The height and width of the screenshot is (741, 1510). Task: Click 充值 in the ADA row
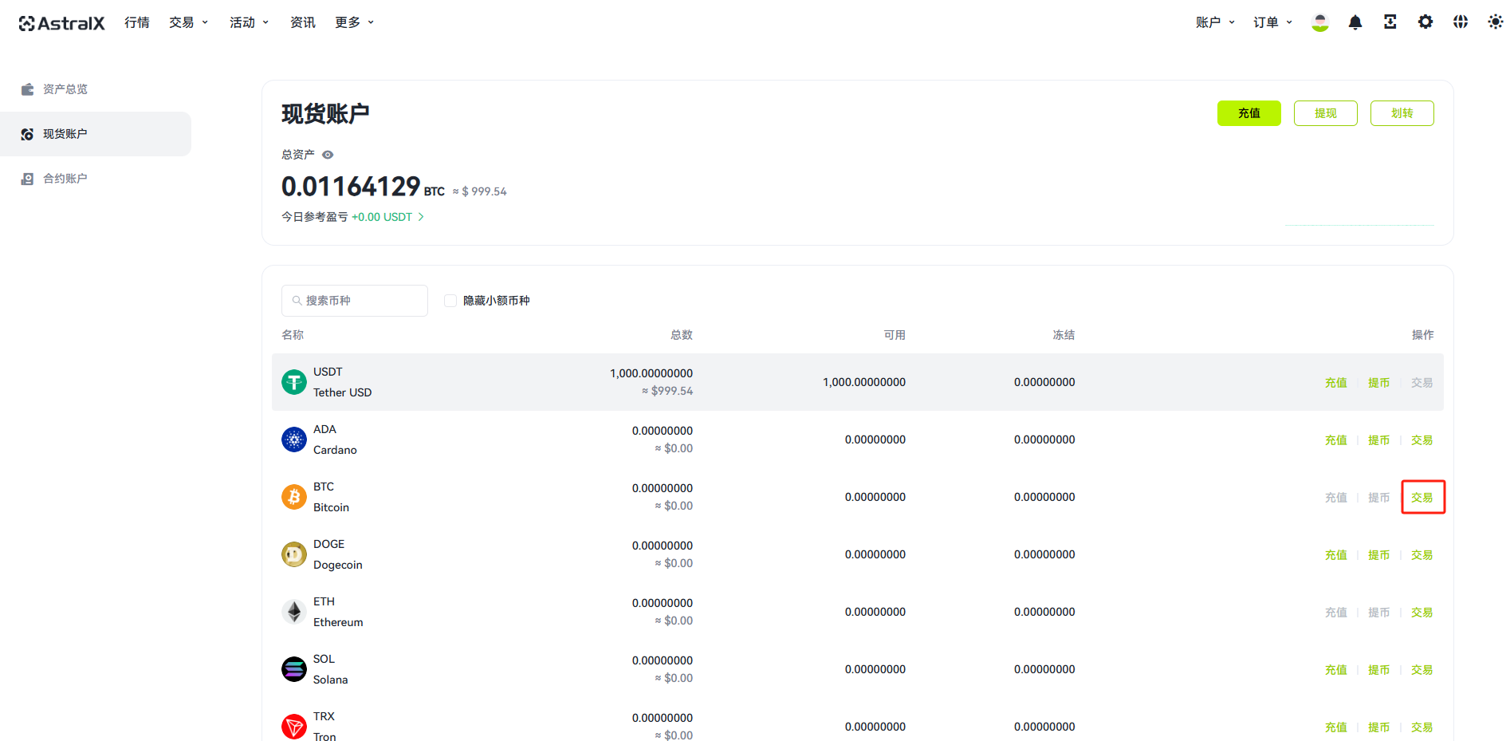(1336, 440)
